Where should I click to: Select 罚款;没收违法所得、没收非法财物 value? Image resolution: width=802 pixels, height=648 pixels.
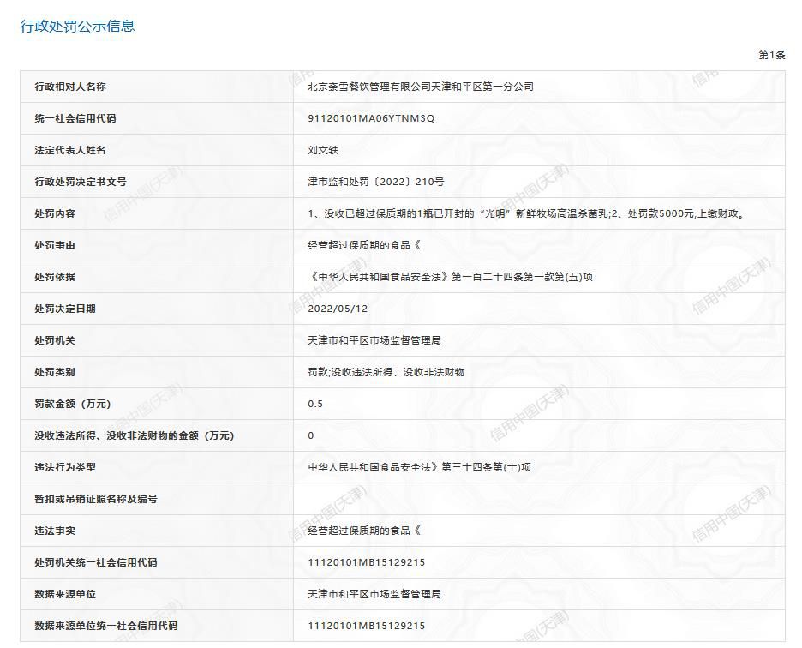386,372
